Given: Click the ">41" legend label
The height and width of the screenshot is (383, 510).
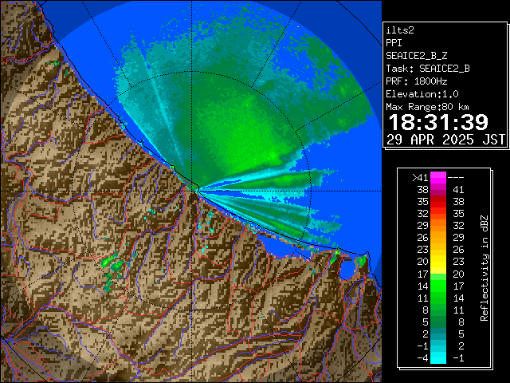Looking at the screenshot, I should pyautogui.click(x=420, y=177).
